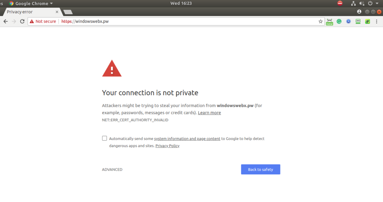This screenshot has height=202, width=383.
Task: Reload the current page
Action: tap(22, 22)
